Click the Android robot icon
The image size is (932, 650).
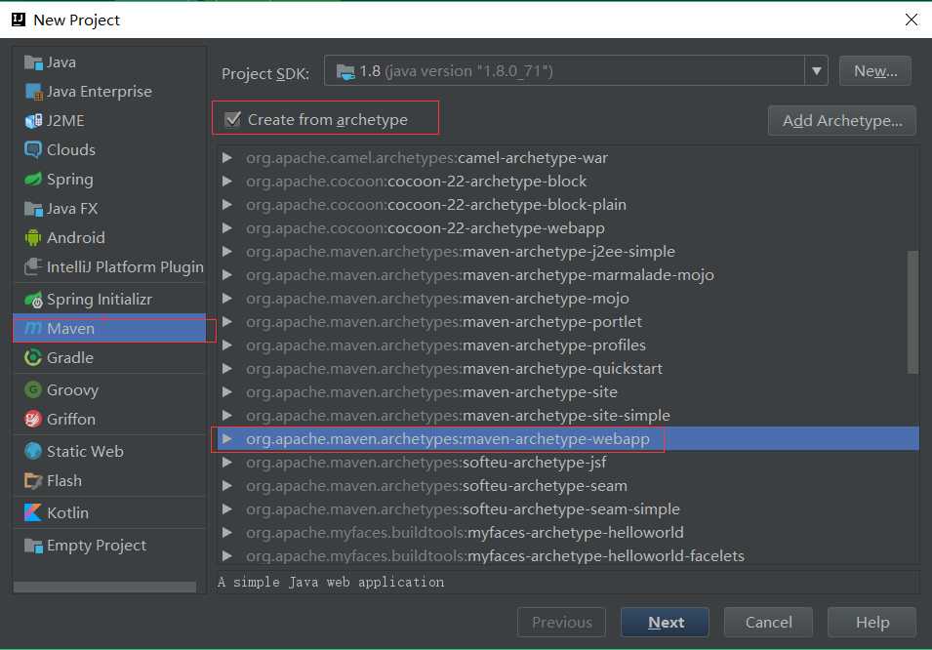click(33, 238)
